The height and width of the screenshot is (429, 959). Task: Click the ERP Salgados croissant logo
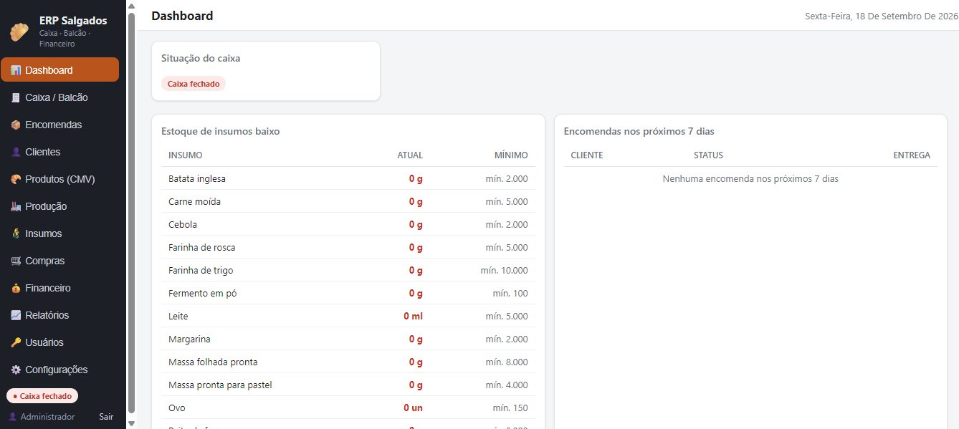[x=19, y=32]
